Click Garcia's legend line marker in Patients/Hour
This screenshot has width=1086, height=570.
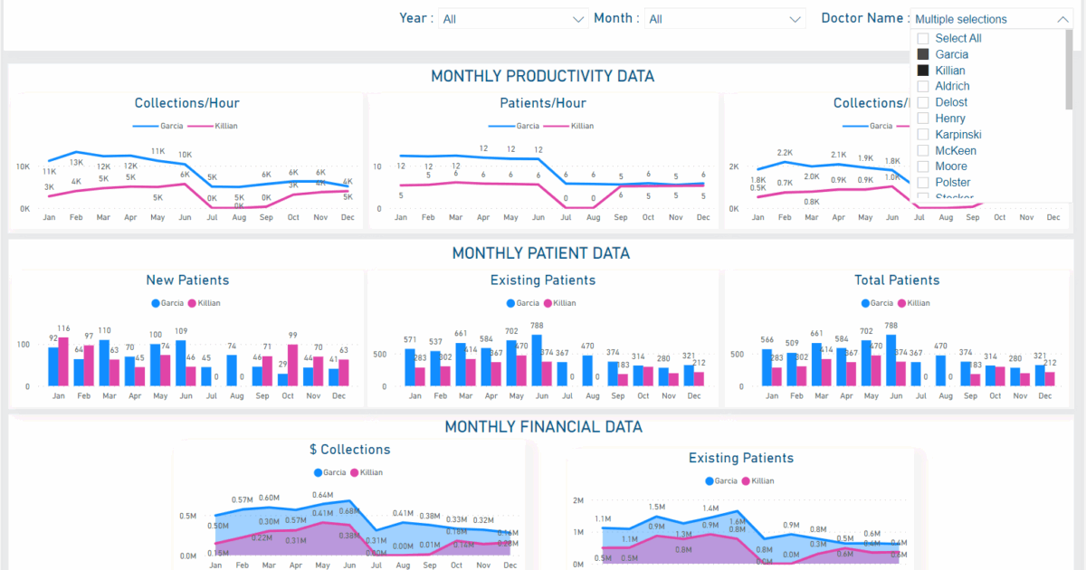[502, 126]
